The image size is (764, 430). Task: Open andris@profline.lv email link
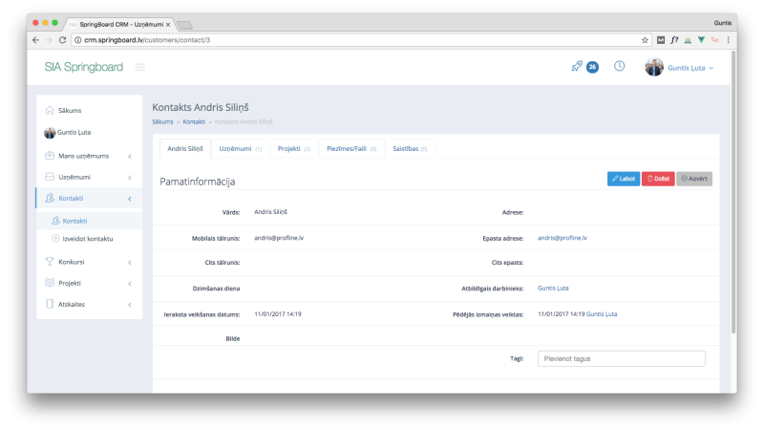coord(562,238)
